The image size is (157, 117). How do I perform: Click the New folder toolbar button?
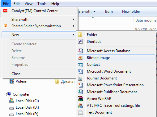131,11
